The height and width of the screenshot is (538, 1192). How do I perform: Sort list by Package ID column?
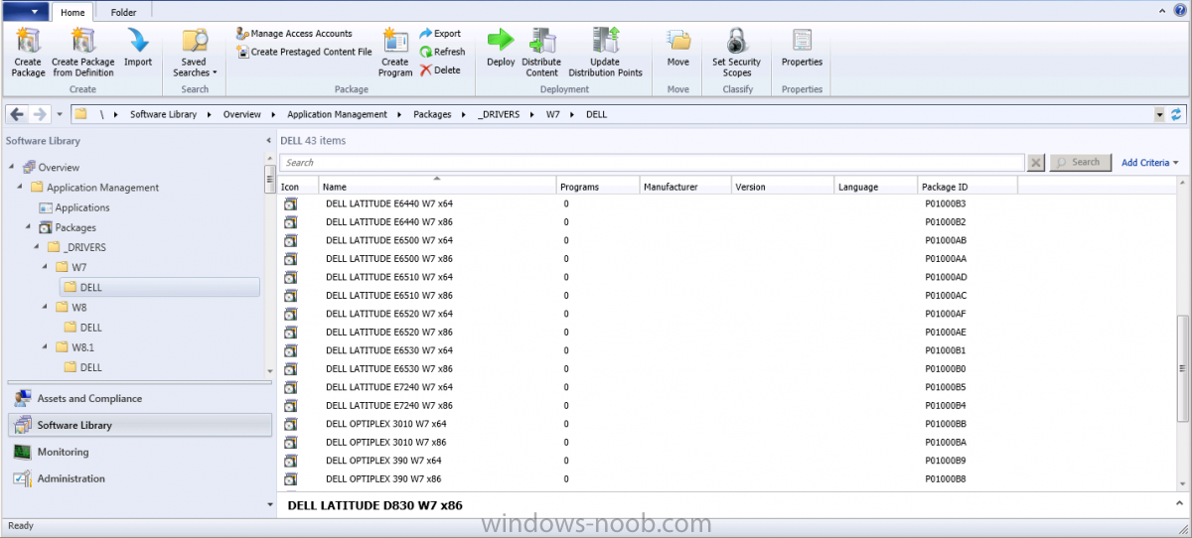968,187
